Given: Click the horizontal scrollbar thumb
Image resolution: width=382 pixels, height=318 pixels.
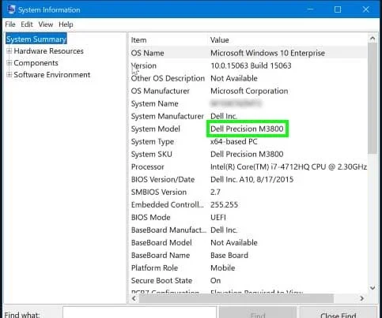Looking at the screenshot, I should 236,298.
